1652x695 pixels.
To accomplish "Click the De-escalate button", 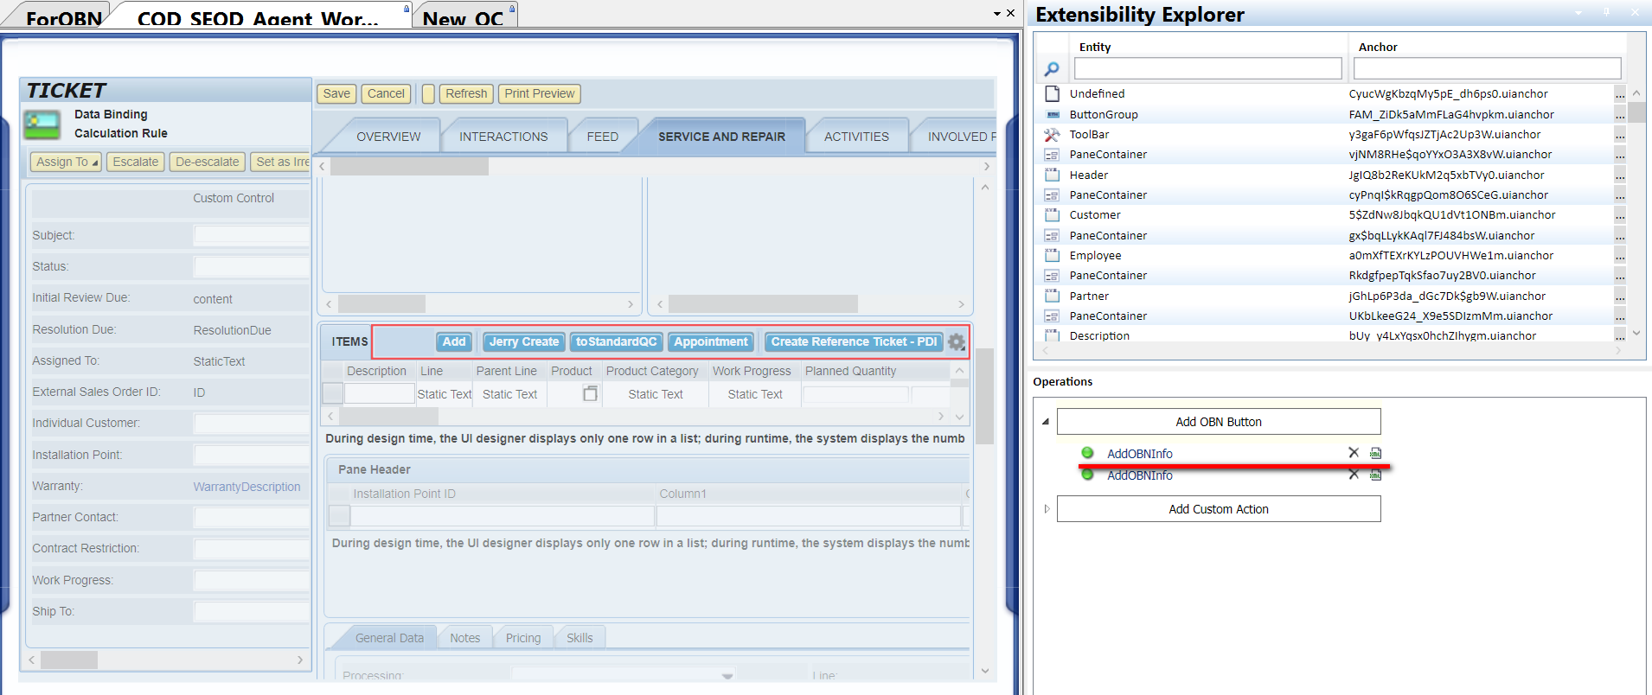I will (x=207, y=162).
